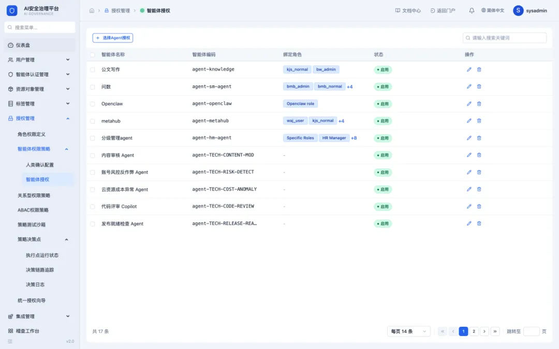Collapse sidebar using bottom menu icon
This screenshot has height=349, width=559.
tap(10, 341)
